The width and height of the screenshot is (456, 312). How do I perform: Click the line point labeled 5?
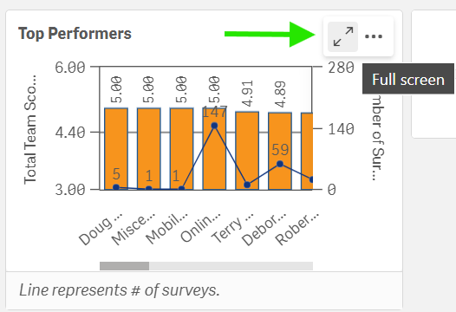(x=116, y=187)
